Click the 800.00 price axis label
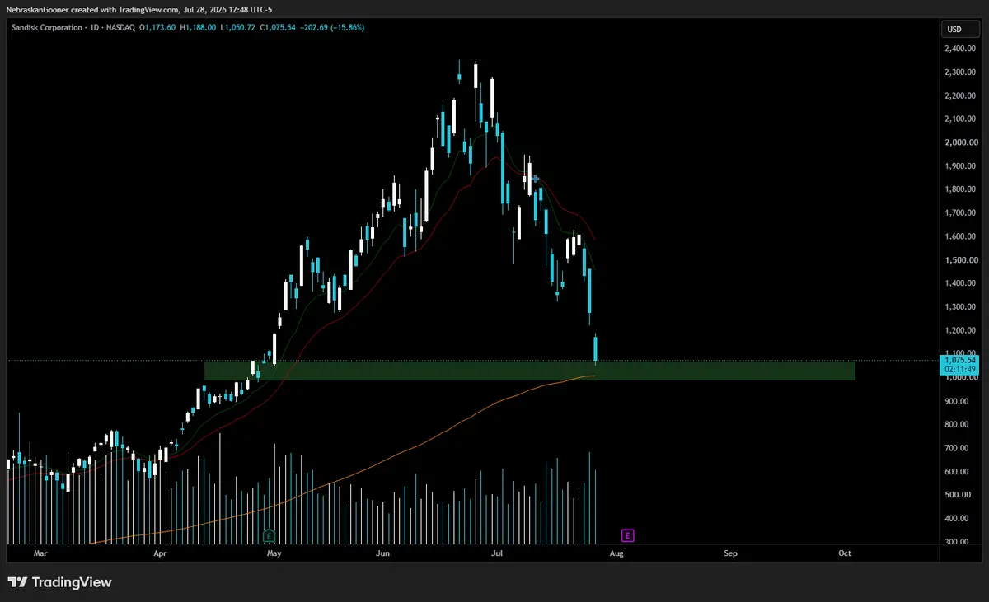This screenshot has width=989, height=602. pos(959,425)
